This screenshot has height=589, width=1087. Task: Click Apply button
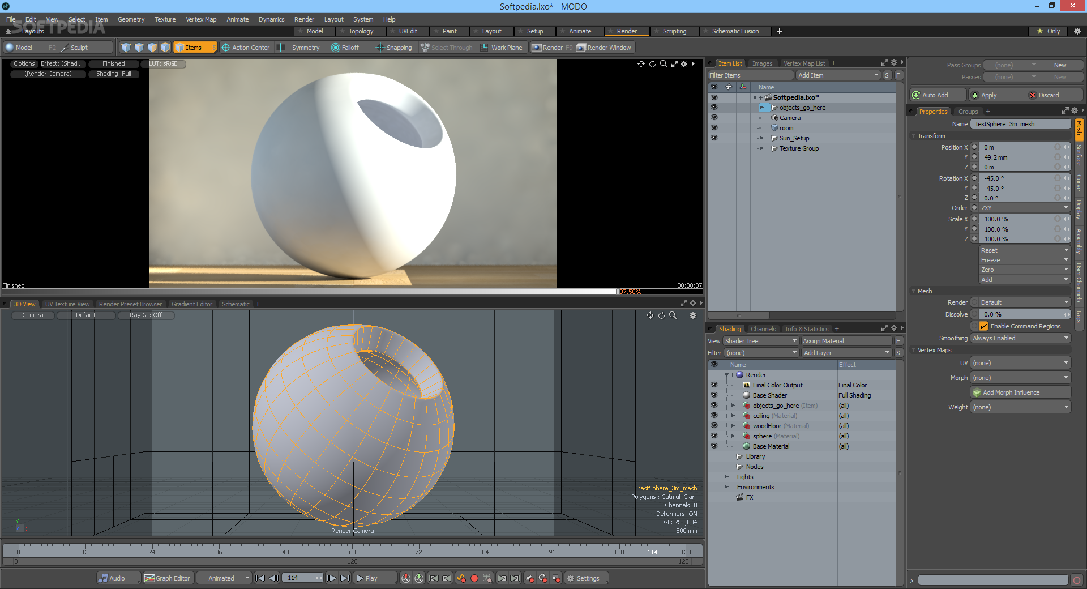click(x=997, y=95)
